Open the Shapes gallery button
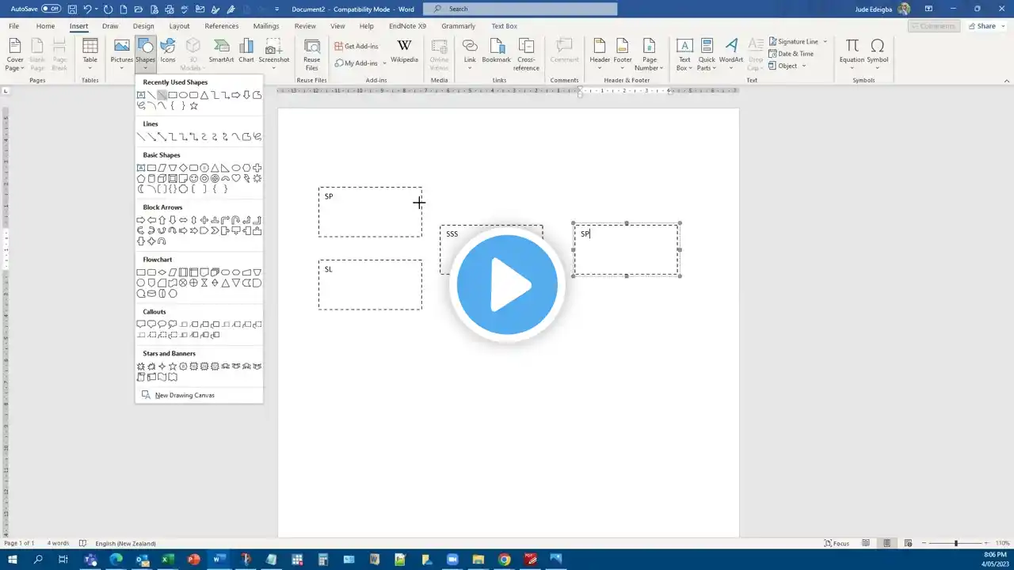The image size is (1014, 570). (145, 53)
